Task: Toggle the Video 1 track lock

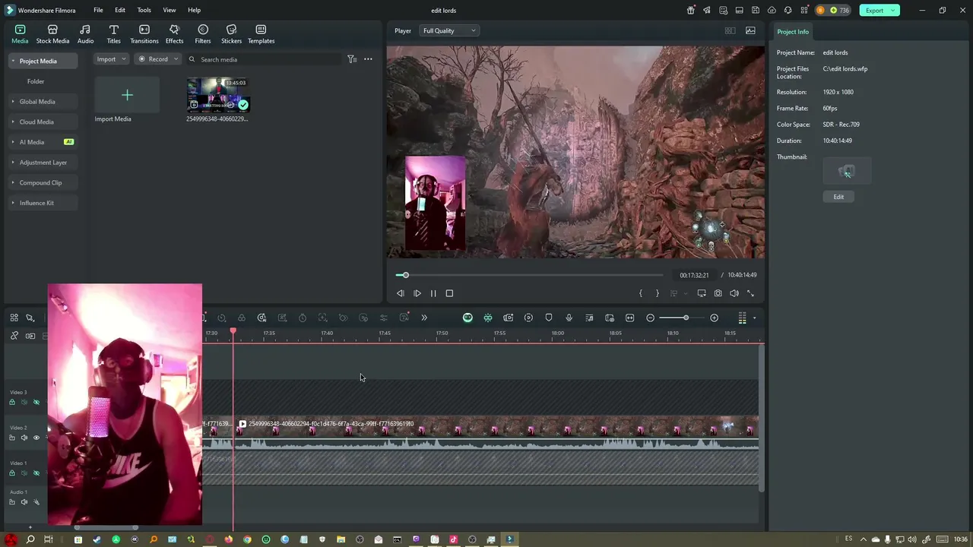Action: point(11,473)
